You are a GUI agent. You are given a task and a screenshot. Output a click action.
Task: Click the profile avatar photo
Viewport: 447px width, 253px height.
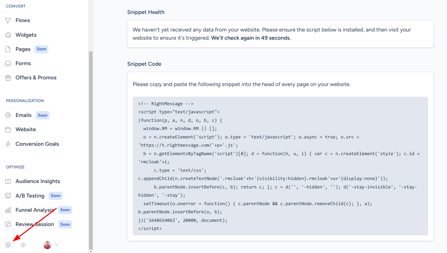pyautogui.click(x=47, y=245)
